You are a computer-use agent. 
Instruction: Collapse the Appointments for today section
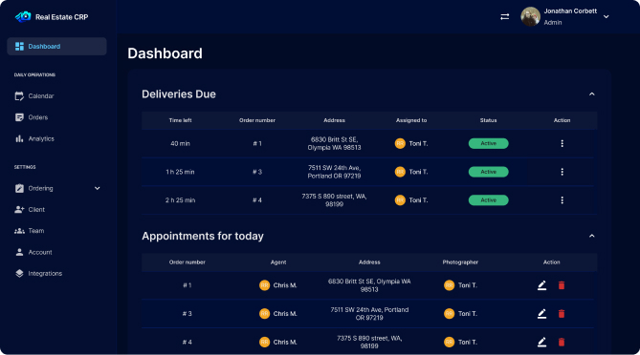(592, 236)
